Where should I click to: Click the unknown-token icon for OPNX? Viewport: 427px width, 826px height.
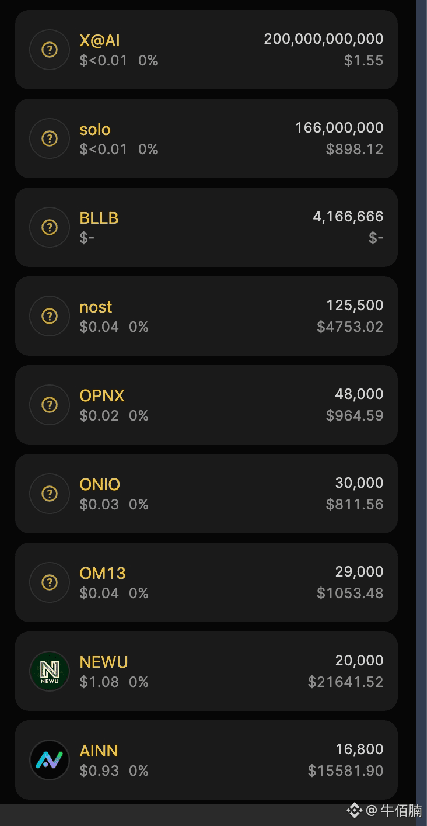50,405
